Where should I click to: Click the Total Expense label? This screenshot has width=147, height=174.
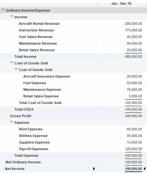pyautogui.click(x=26, y=156)
